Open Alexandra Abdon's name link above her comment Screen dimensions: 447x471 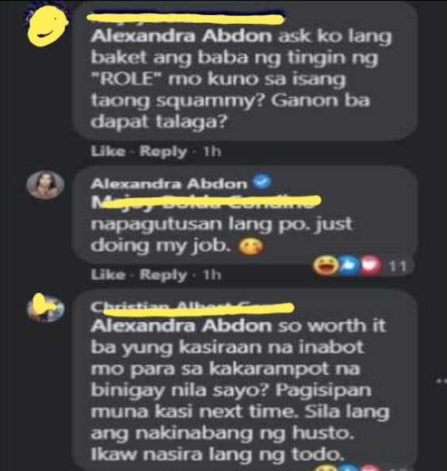point(169,184)
